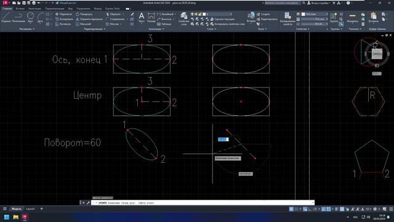Click Редактировать block button
394x222 pixels.
point(267,19)
